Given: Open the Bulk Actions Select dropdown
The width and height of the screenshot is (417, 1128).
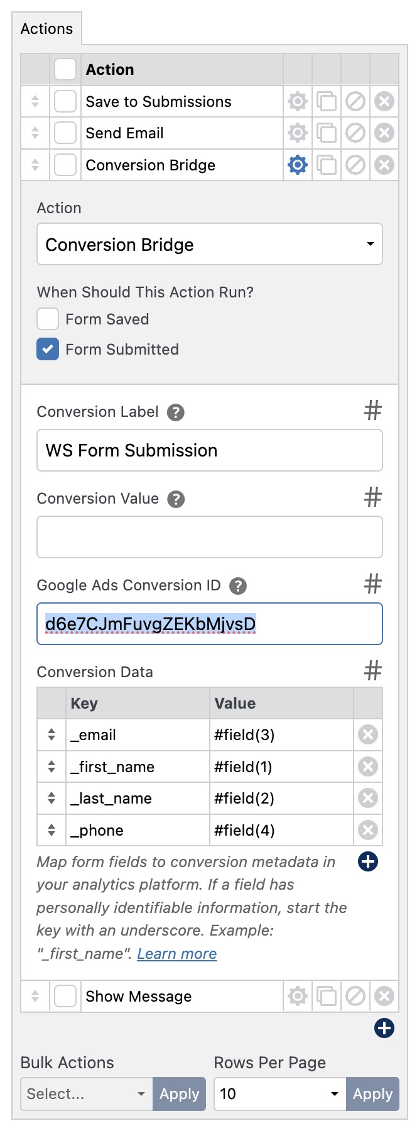Looking at the screenshot, I should click(86, 1094).
